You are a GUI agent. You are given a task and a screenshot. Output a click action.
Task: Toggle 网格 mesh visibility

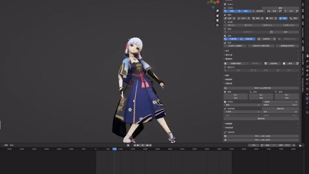click(230, 11)
